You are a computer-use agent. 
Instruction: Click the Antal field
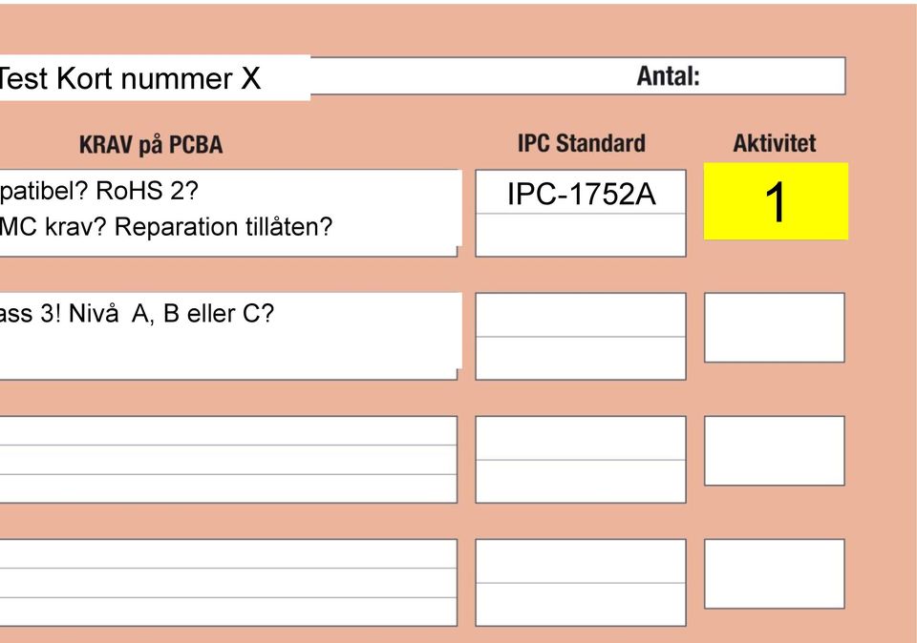pos(578,76)
